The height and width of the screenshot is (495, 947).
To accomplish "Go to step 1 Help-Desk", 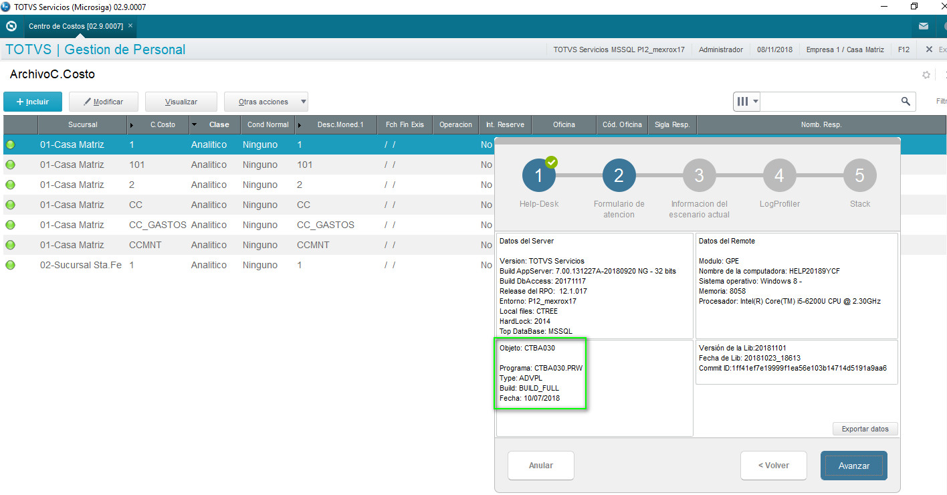I will click(x=539, y=175).
